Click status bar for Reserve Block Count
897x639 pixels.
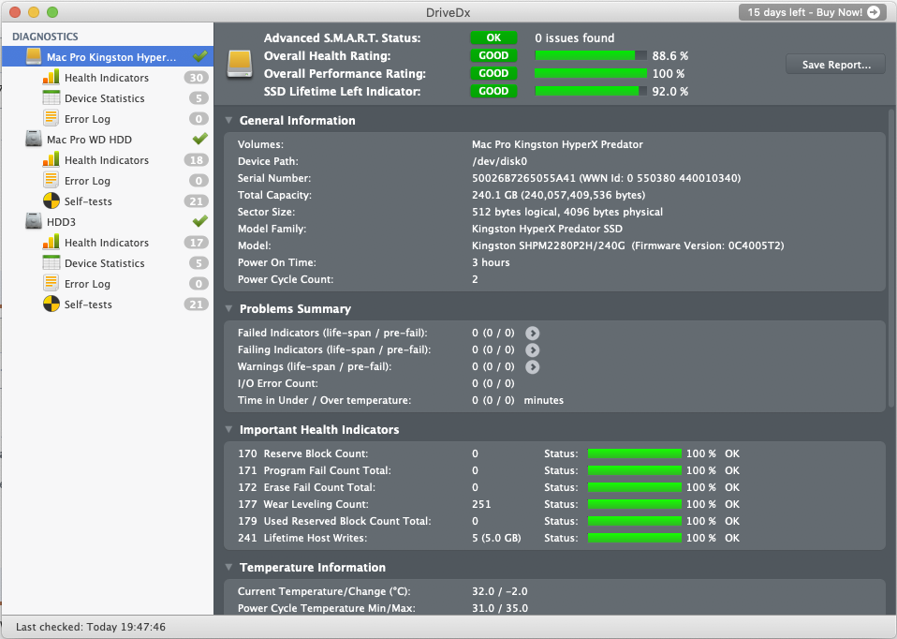coord(635,453)
